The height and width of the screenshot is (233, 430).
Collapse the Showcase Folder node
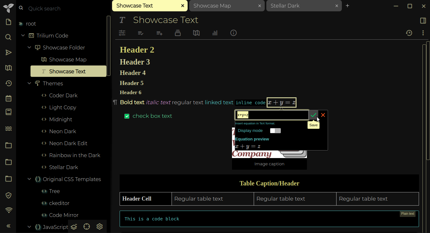click(x=29, y=48)
